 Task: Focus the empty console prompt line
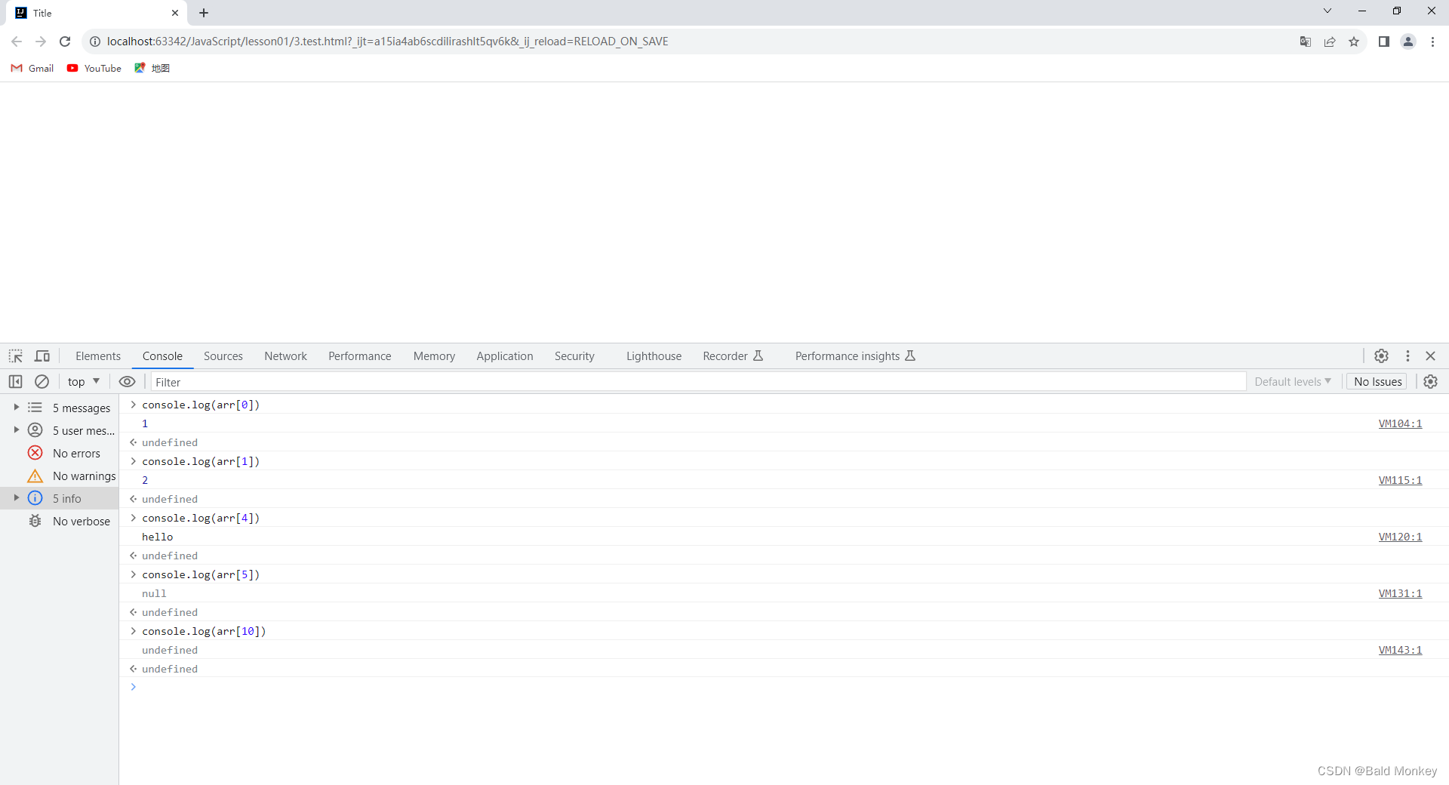click(x=785, y=687)
